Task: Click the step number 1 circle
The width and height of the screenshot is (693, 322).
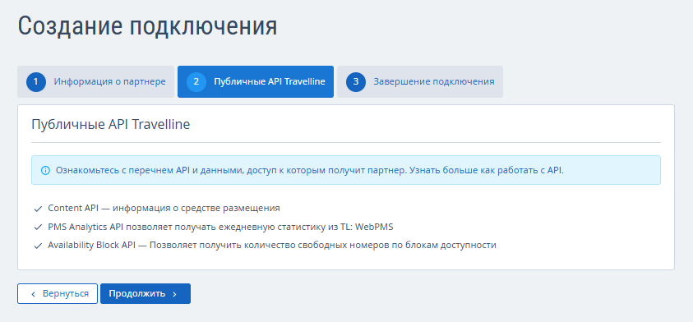Action: point(36,81)
